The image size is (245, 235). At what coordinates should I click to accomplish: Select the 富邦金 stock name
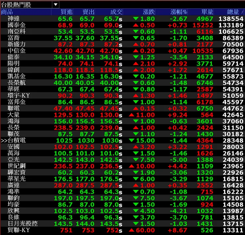(x=17, y=102)
